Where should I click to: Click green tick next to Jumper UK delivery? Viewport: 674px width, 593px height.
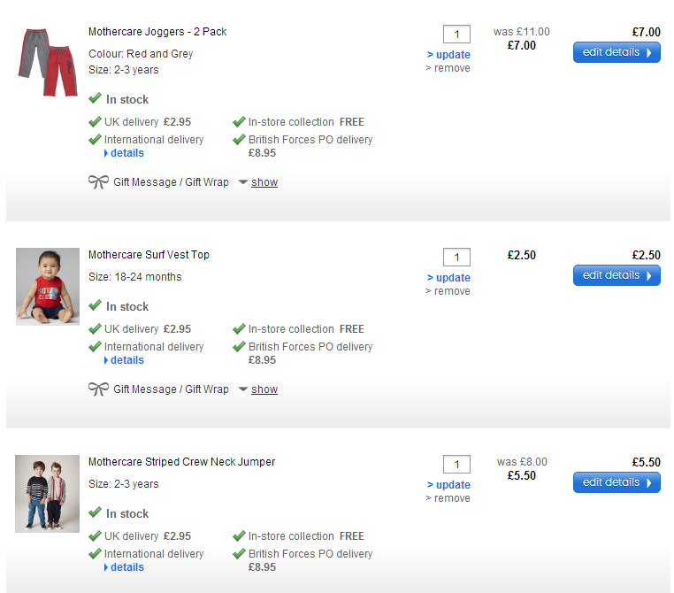pos(95,536)
